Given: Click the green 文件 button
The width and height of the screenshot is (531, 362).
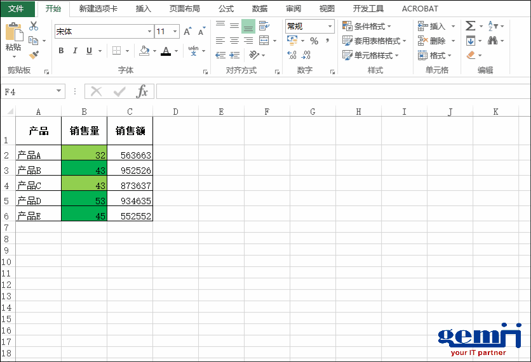Looking at the screenshot, I should pyautogui.click(x=17, y=9).
